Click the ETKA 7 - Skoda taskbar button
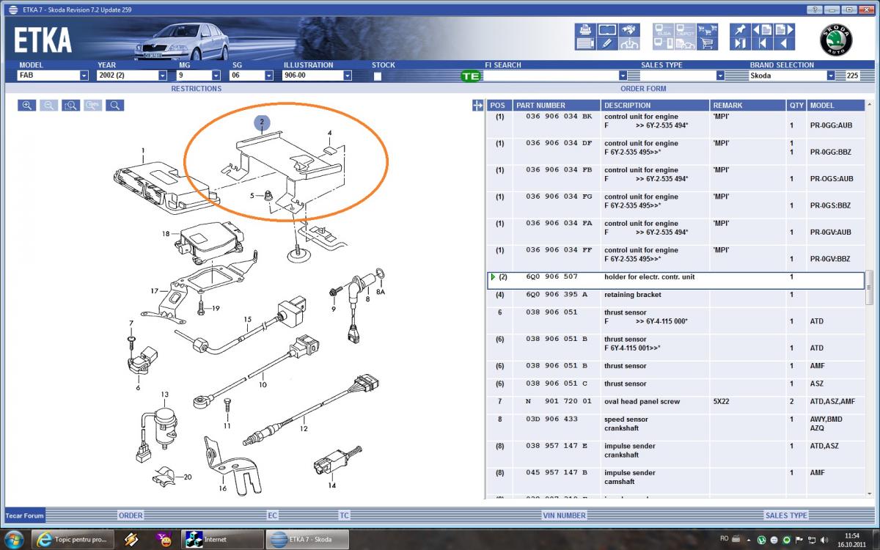 click(307, 540)
